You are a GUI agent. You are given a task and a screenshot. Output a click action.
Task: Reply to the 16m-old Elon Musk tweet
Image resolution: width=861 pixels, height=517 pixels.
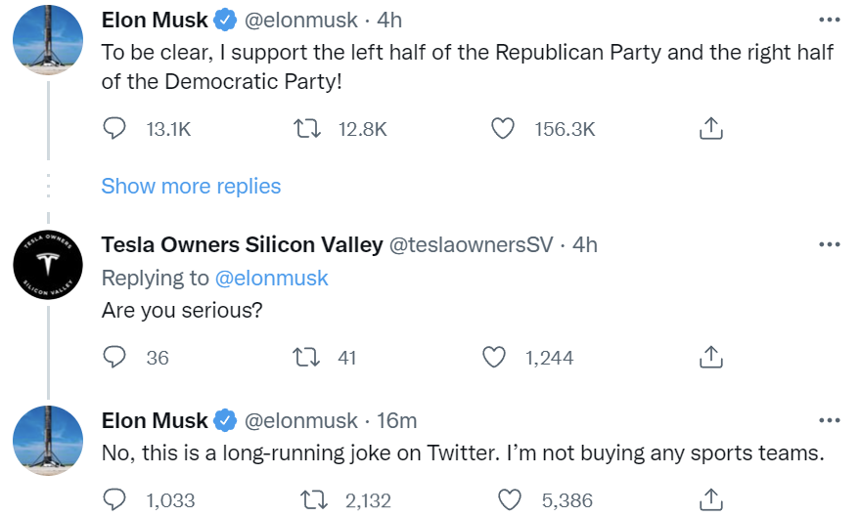pyautogui.click(x=115, y=499)
